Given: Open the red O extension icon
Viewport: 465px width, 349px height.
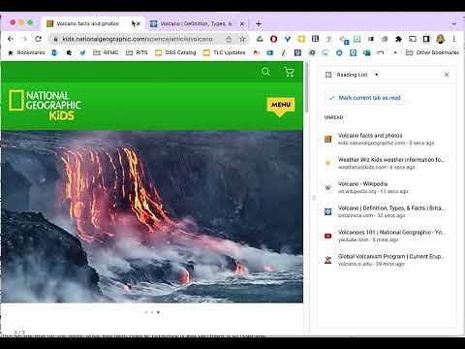Looking at the screenshot, I should pos(273,39).
